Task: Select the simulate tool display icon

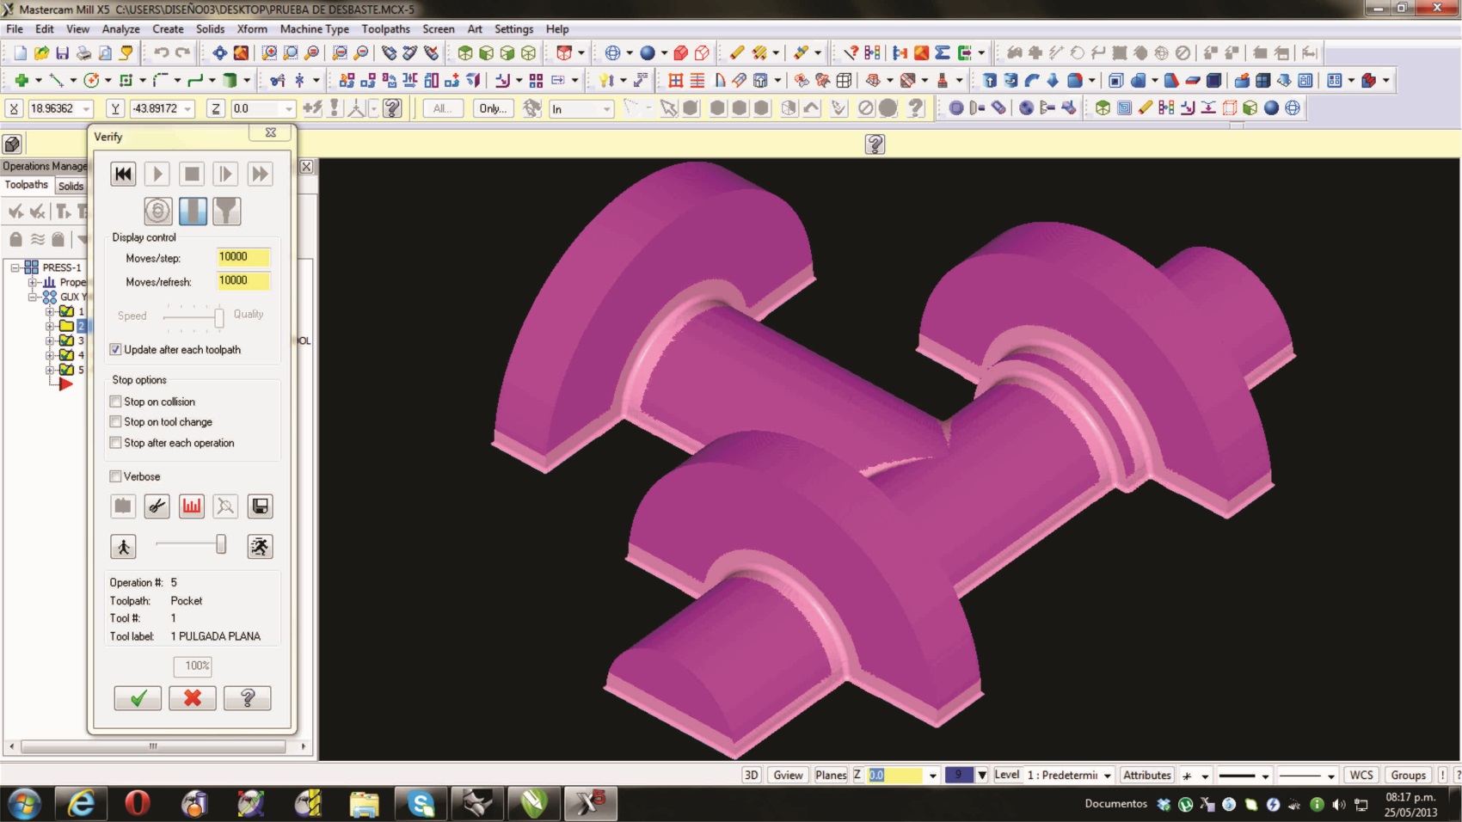Action: point(193,211)
